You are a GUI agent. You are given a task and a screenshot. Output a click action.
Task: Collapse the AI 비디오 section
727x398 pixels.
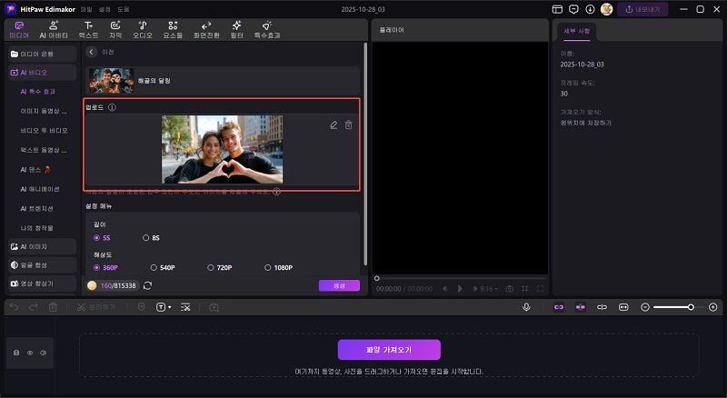34,72
